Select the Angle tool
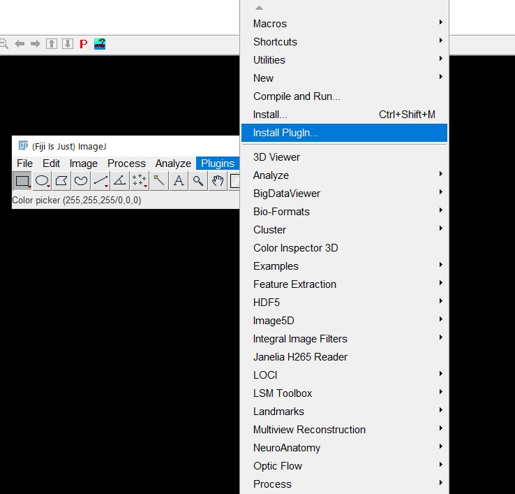The height and width of the screenshot is (494, 515). 120,181
